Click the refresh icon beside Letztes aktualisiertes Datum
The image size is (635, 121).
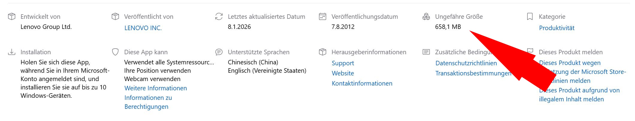click(x=219, y=16)
